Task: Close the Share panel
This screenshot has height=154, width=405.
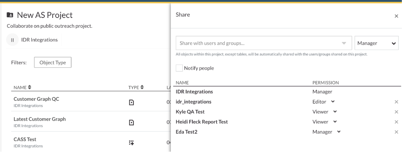Action: [396, 16]
